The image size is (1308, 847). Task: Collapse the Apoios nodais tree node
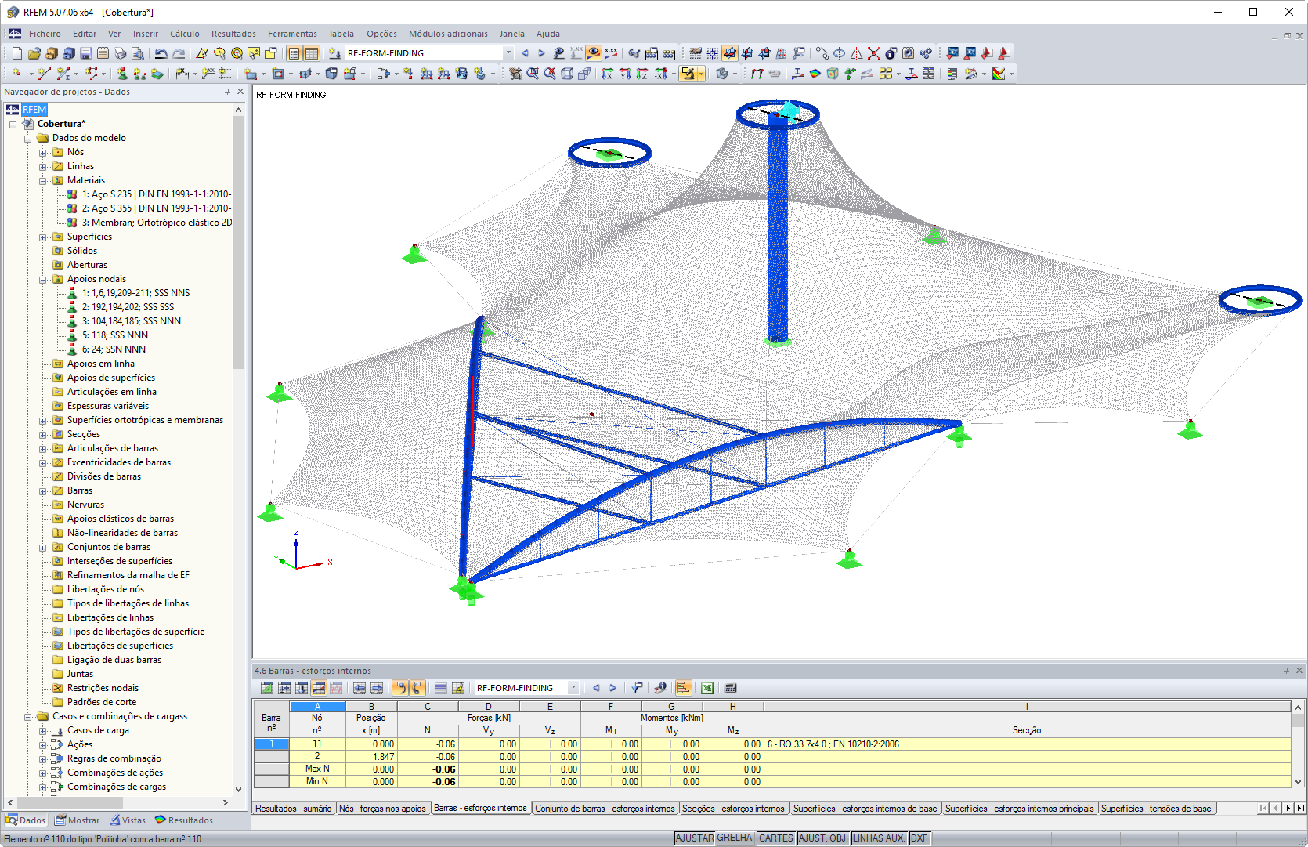click(43, 279)
